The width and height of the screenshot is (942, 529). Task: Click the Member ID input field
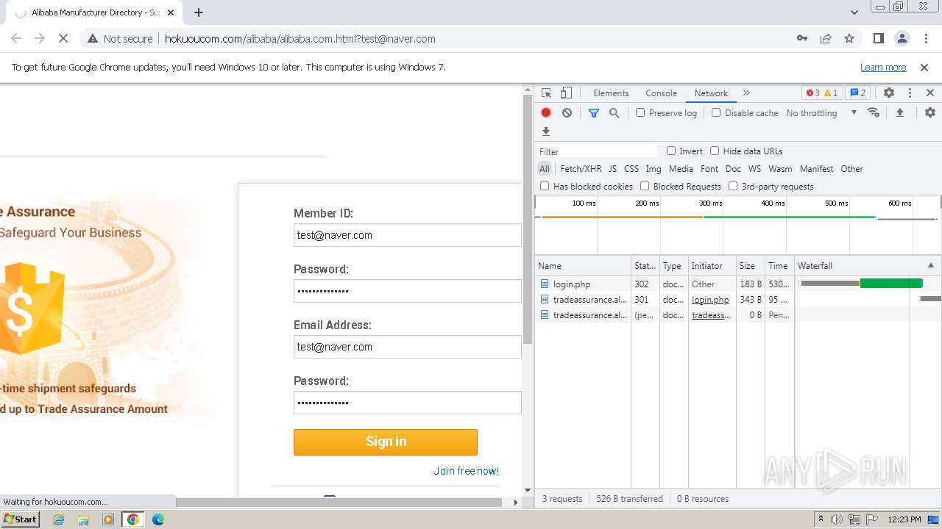click(x=407, y=235)
